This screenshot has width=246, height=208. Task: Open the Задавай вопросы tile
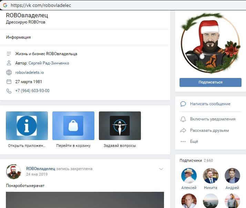120,126
